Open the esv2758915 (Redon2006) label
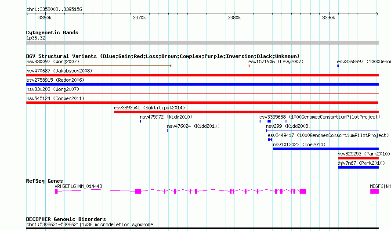Viewport: 391px width, 231px height. [55, 80]
